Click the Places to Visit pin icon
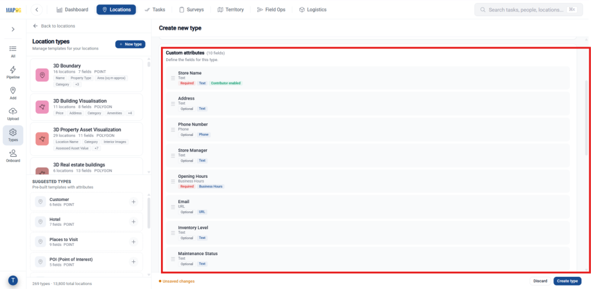The image size is (591, 289). click(40, 242)
